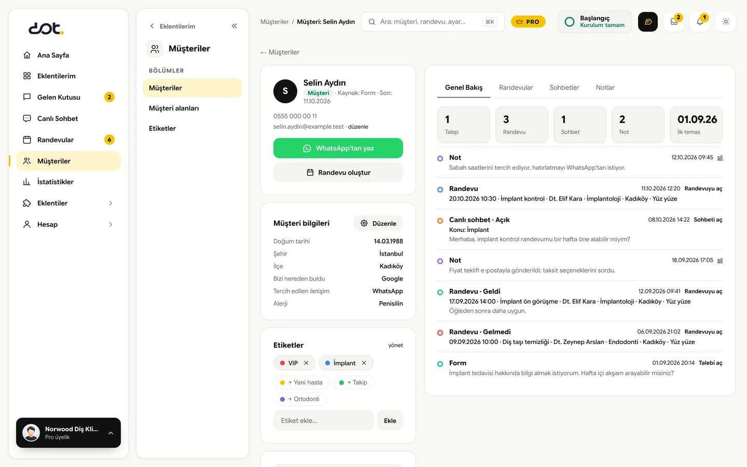
Task: Open notifications bell icon
Action: pyautogui.click(x=700, y=22)
